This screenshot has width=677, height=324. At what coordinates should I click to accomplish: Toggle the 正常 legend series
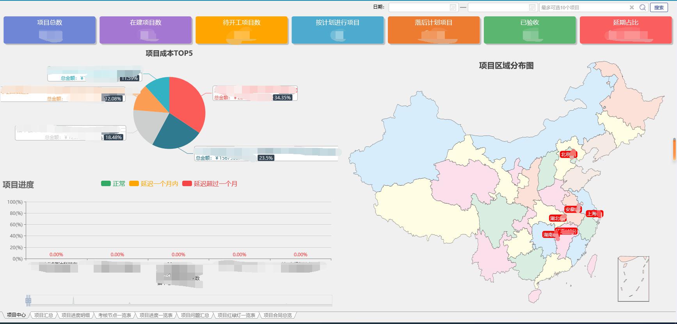pos(113,184)
